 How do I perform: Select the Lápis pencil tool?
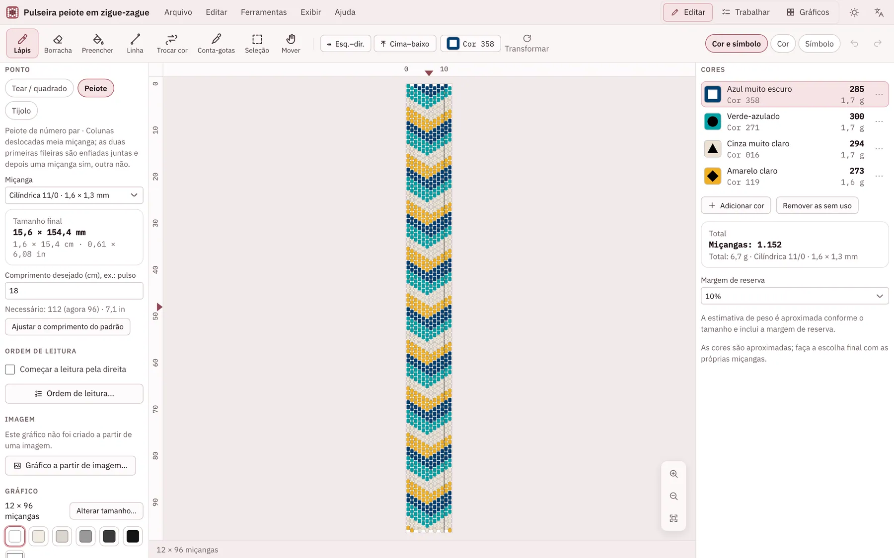[22, 43]
